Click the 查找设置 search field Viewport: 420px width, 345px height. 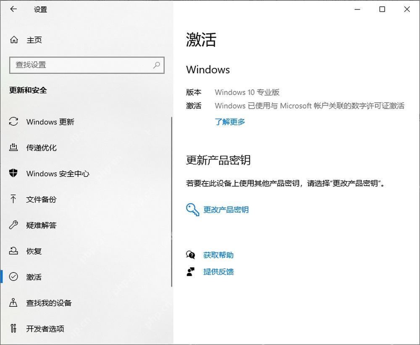[87, 65]
